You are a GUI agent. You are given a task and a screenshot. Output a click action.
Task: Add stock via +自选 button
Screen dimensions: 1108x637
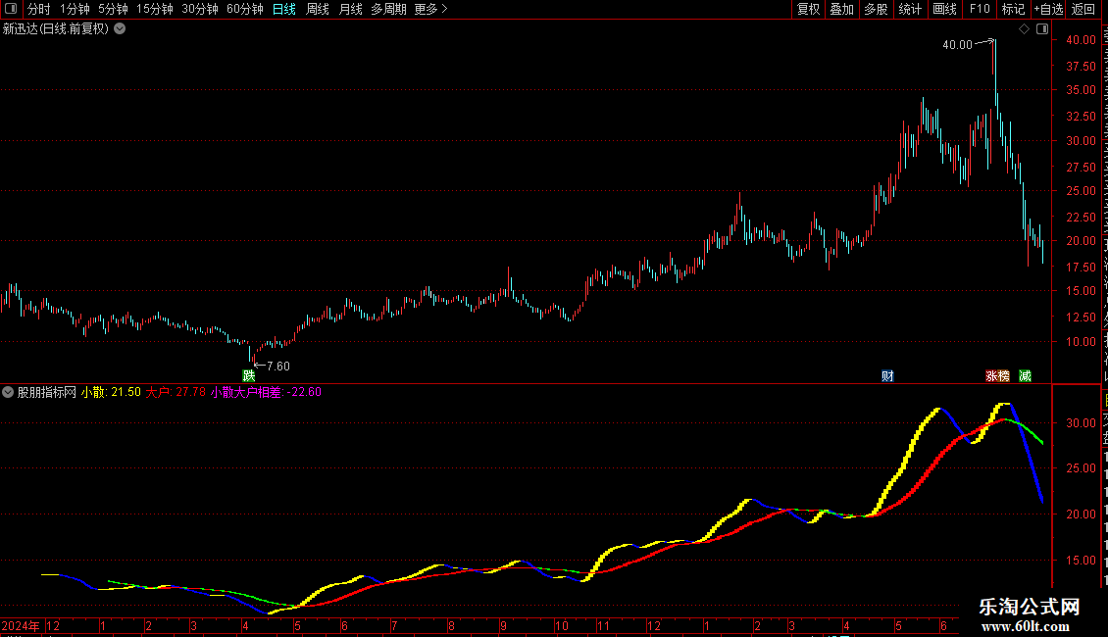1048,9
